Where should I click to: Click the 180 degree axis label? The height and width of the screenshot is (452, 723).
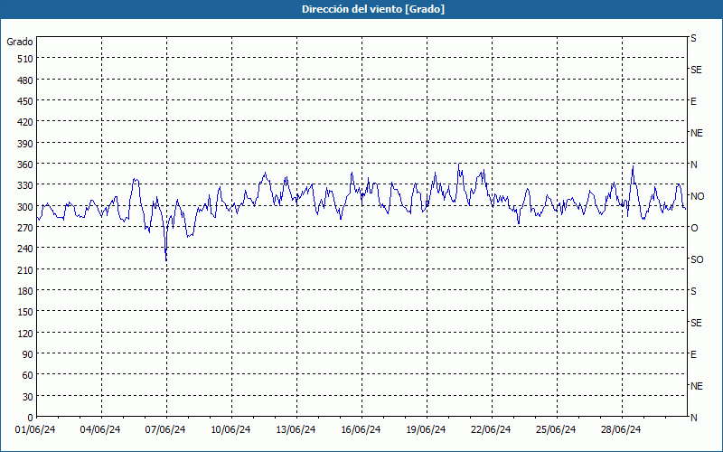[x=25, y=291]
